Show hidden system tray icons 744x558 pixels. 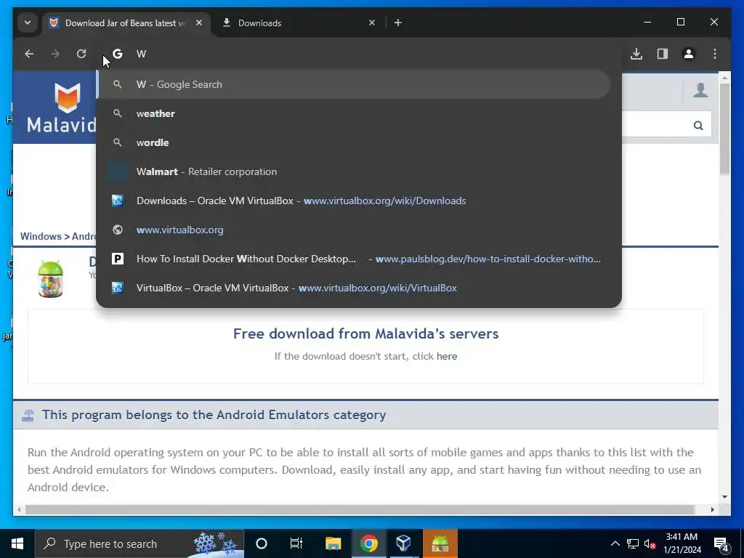[615, 543]
